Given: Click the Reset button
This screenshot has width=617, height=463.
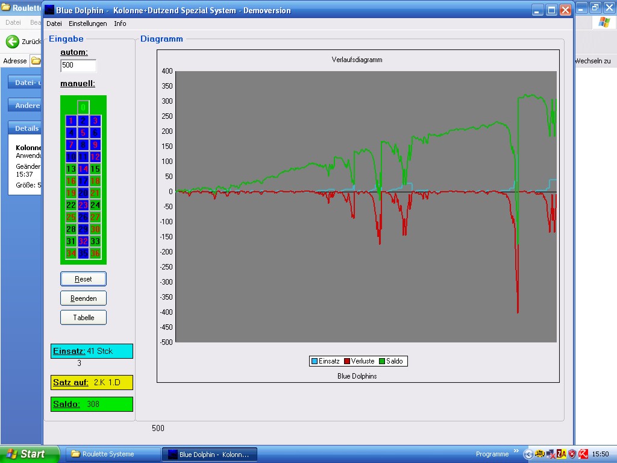Looking at the screenshot, I should pyautogui.click(x=83, y=279).
